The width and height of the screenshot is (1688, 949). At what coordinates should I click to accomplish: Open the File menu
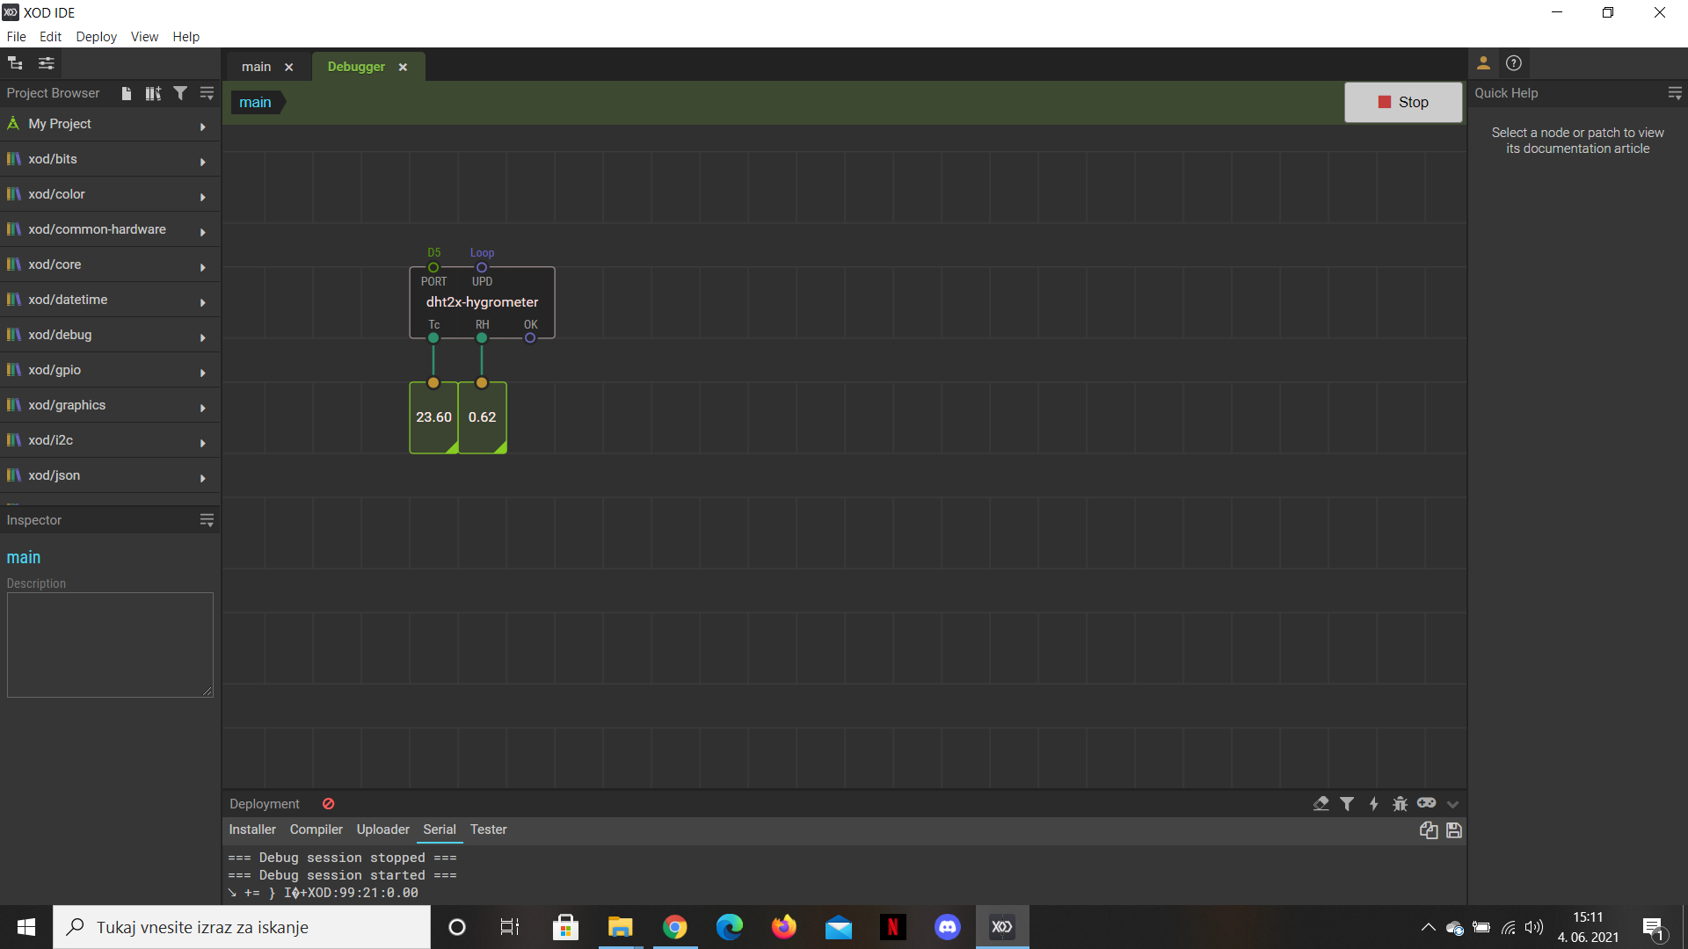[16, 37]
